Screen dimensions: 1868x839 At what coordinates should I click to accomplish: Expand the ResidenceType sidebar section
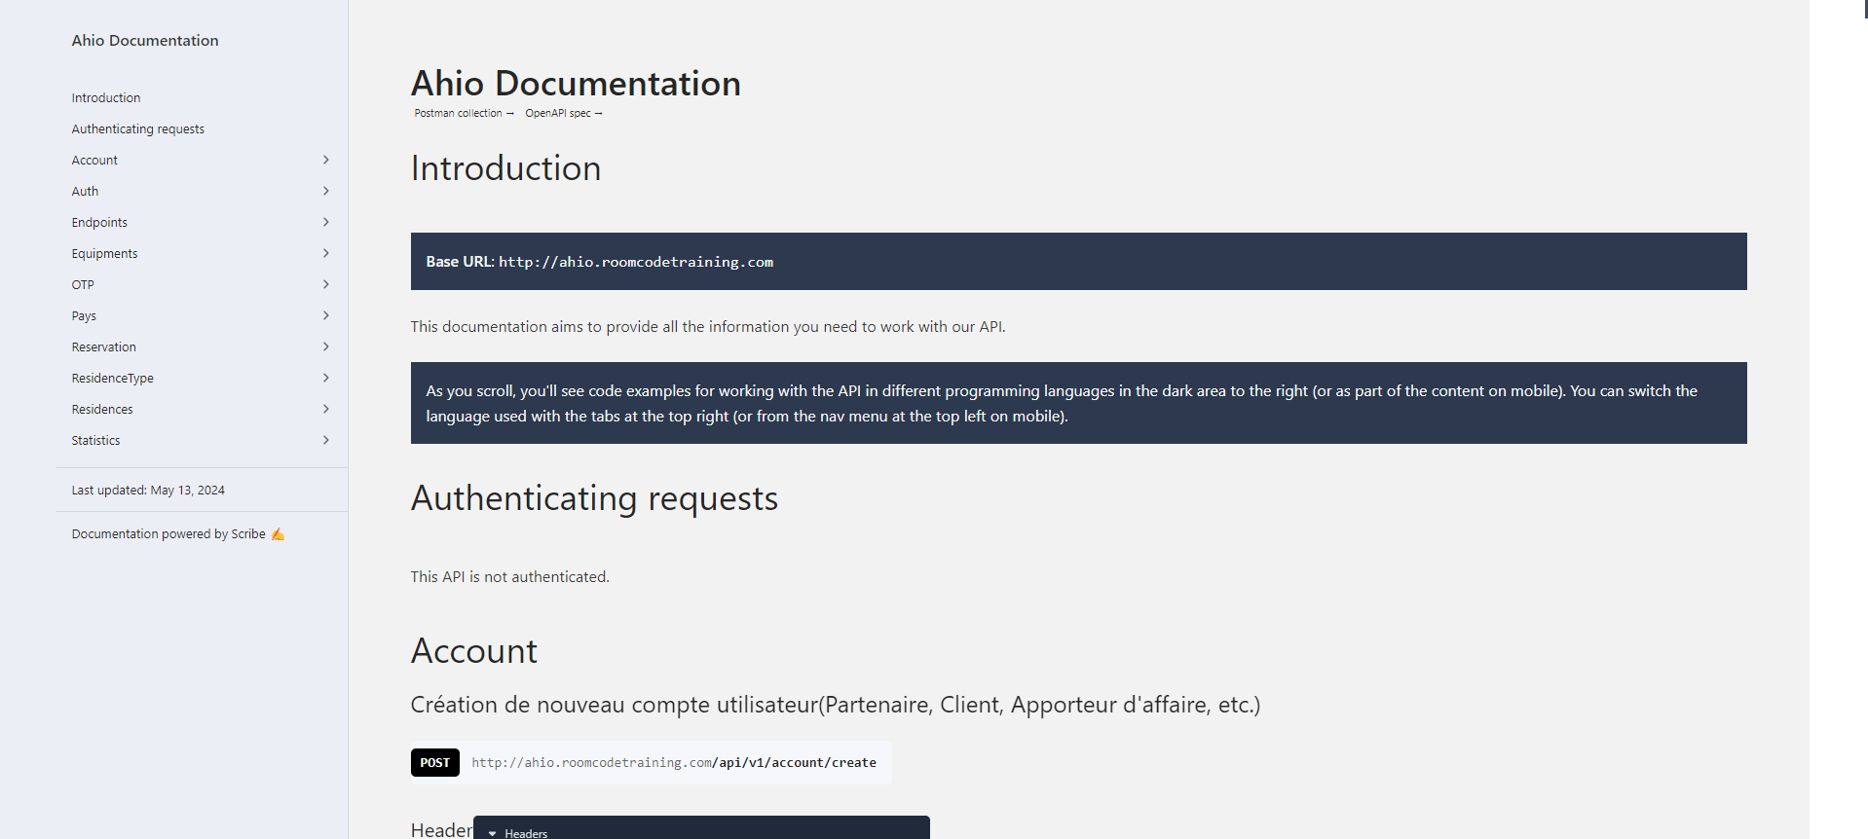point(325,378)
